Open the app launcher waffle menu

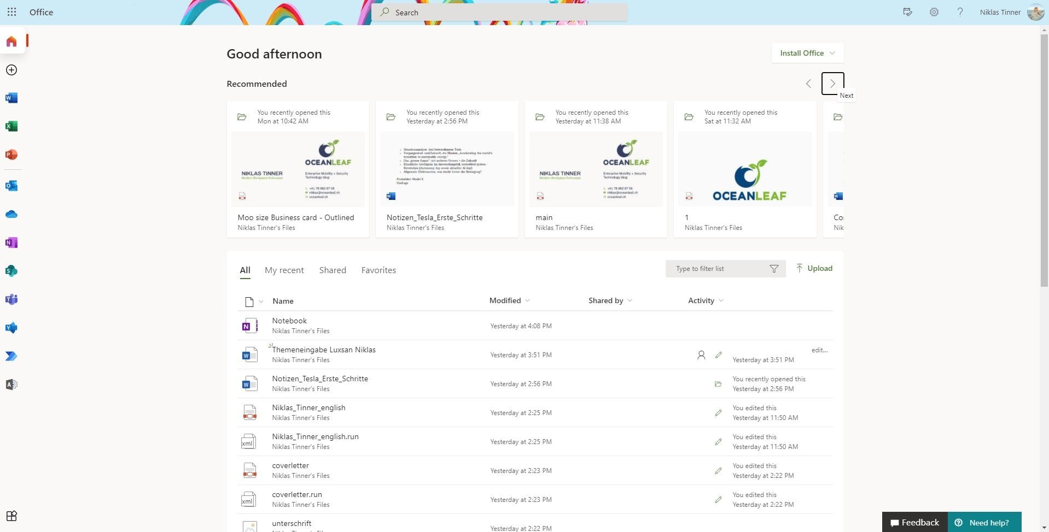[11, 12]
